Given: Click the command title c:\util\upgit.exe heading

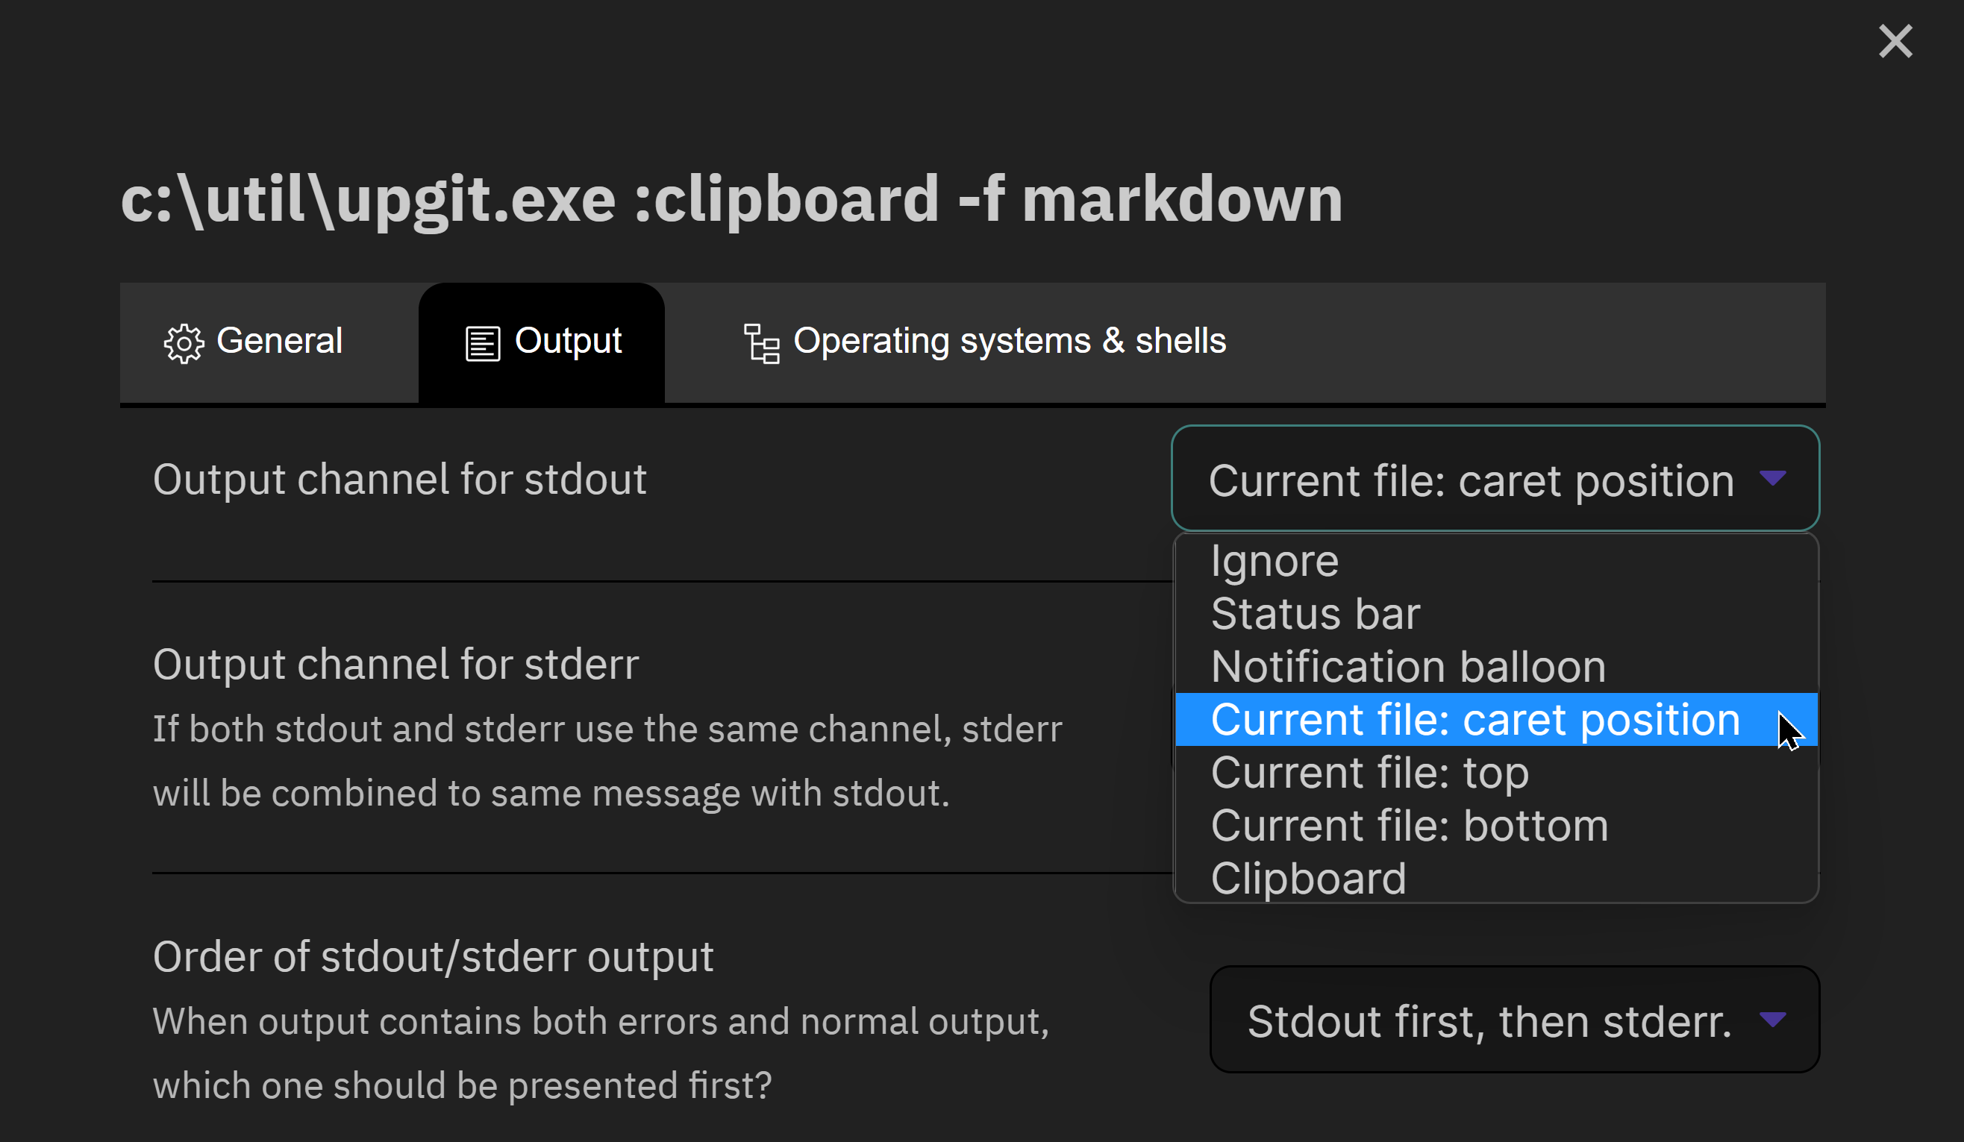Looking at the screenshot, I should (x=731, y=198).
